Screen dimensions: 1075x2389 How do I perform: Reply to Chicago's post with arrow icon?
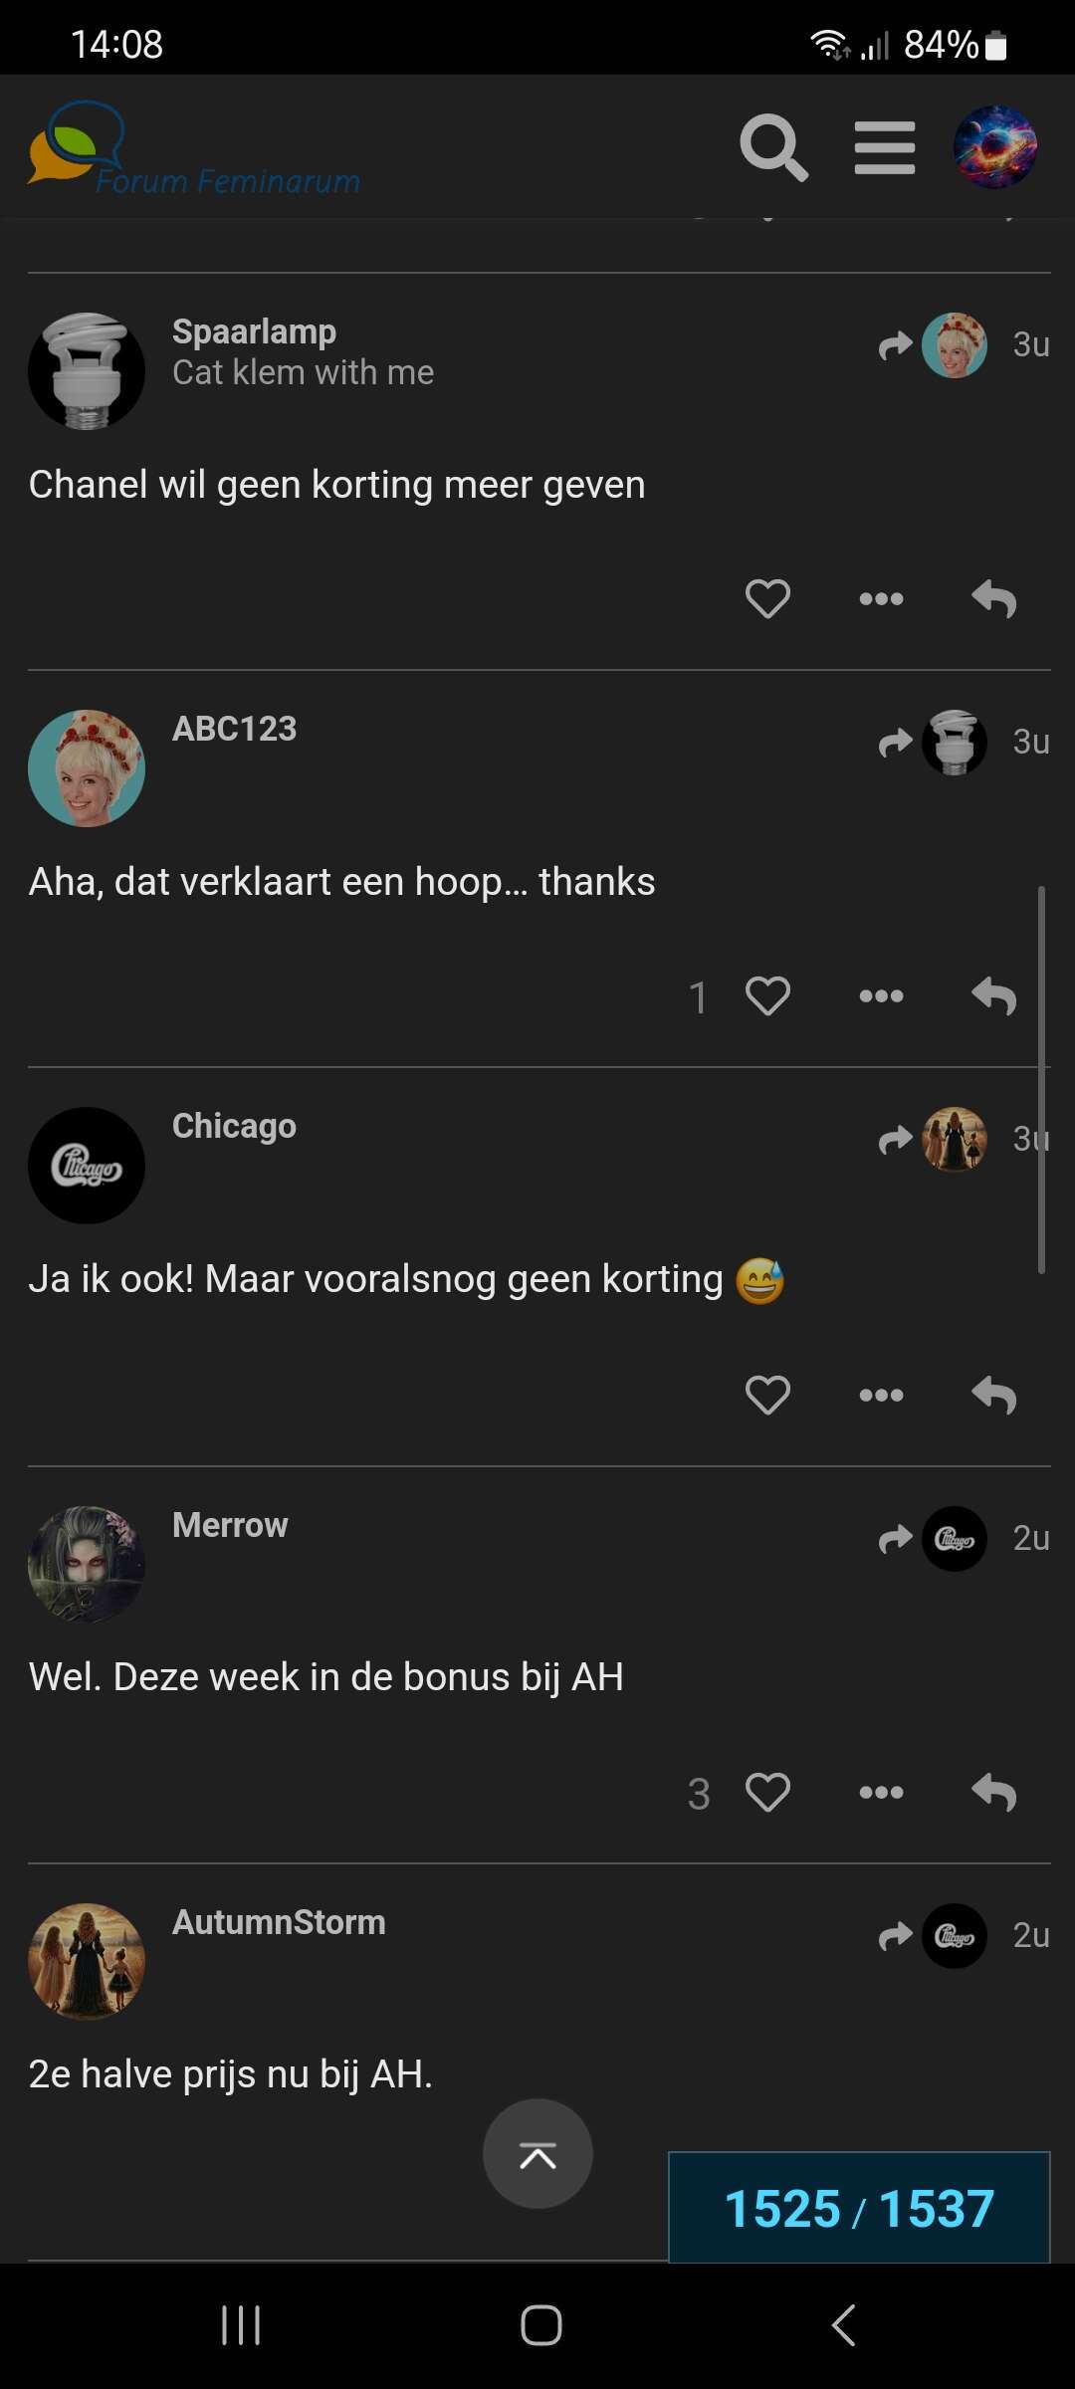[993, 1396]
